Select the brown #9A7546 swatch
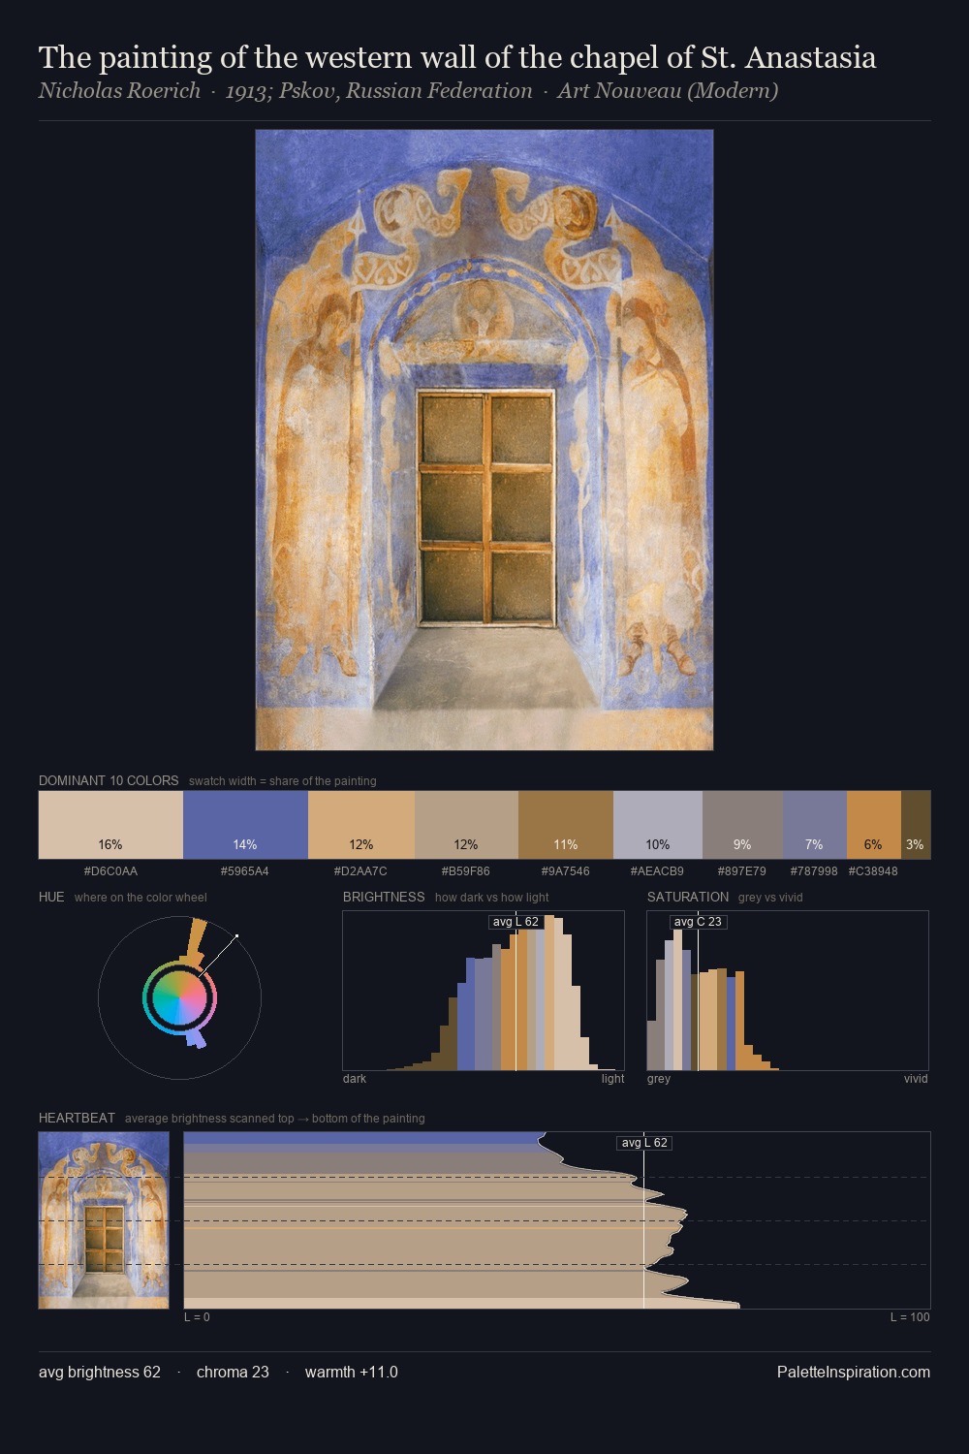This screenshot has height=1454, width=969. tap(566, 825)
